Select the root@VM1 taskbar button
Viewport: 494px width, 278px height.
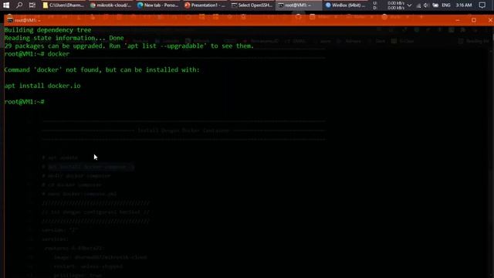click(299, 5)
